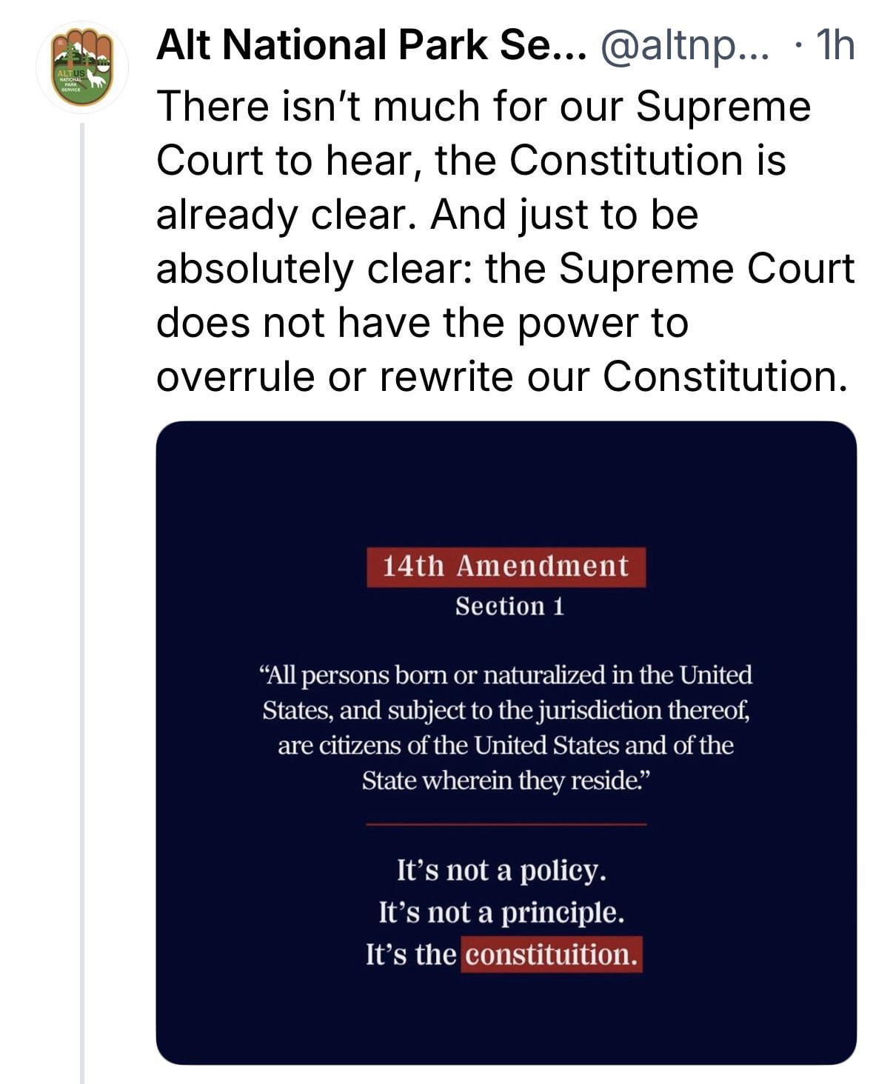Click the line "It's not a principle."

[502, 912]
